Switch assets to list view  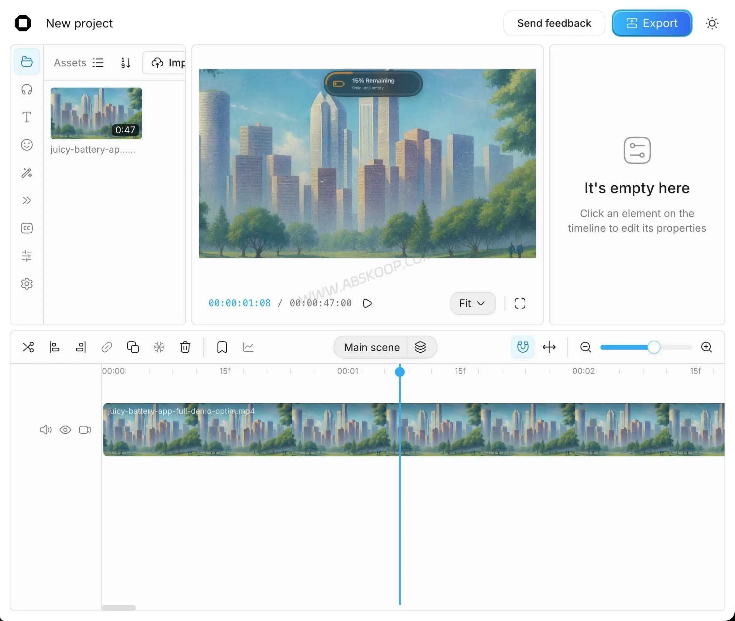click(98, 63)
